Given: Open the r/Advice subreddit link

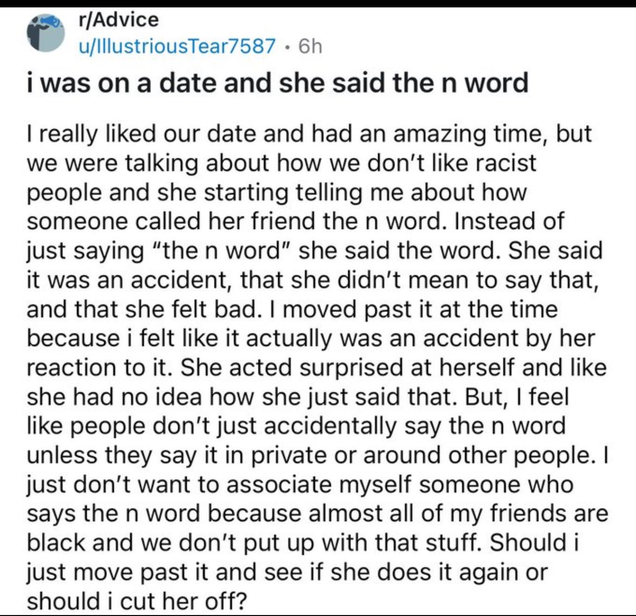Looking at the screenshot, I should 118,20.
